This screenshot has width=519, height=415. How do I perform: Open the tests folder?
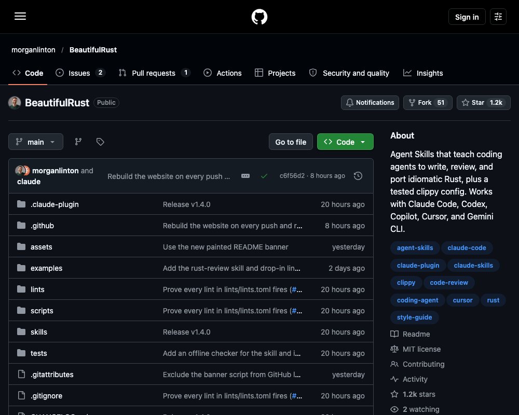pos(39,353)
